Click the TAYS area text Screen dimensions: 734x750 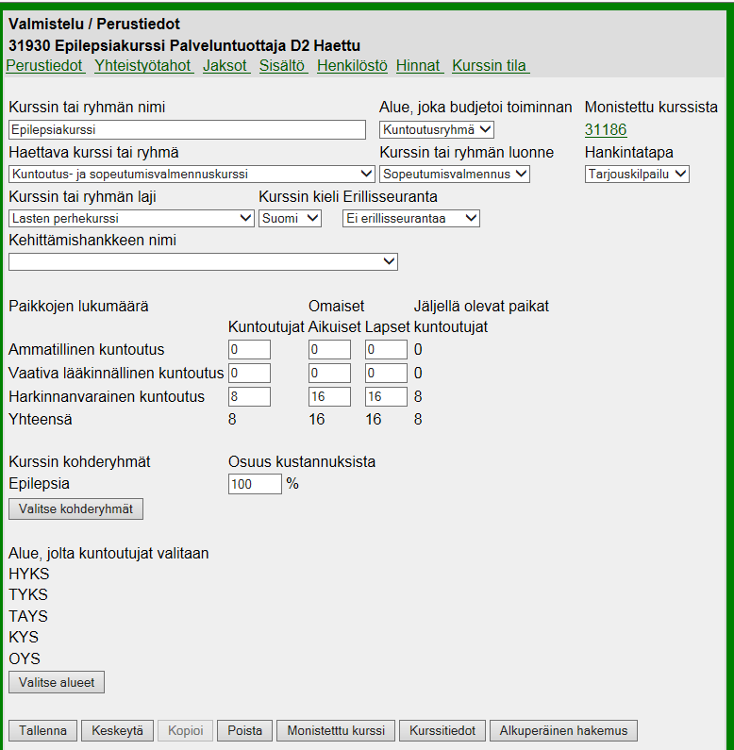(28, 617)
